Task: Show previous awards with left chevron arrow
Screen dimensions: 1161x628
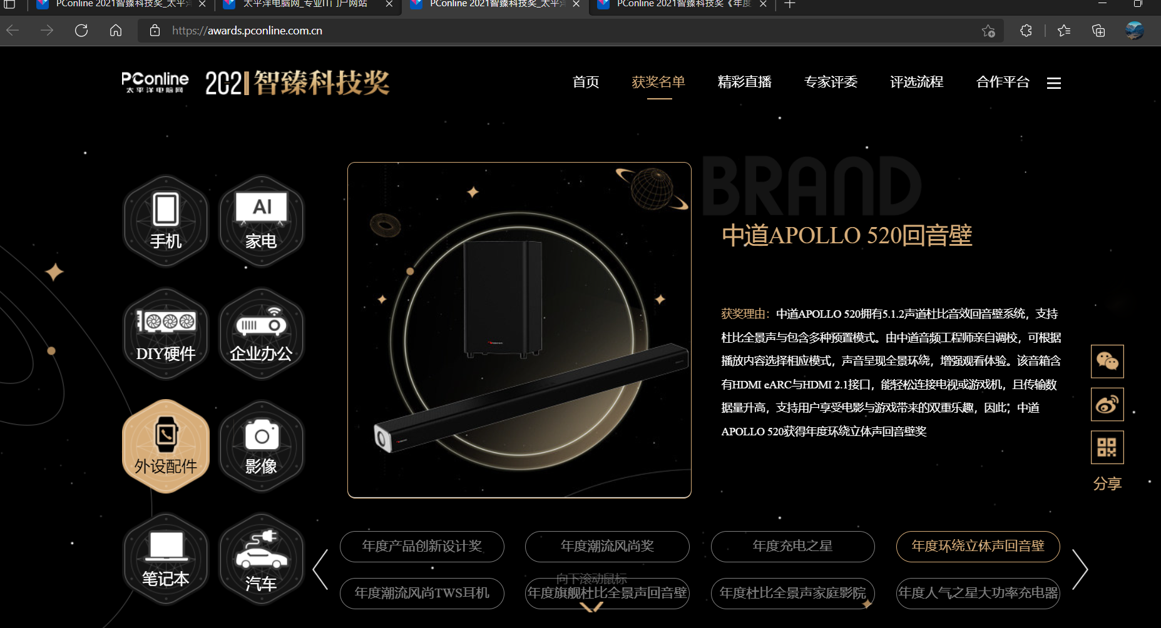Action: 320,569
